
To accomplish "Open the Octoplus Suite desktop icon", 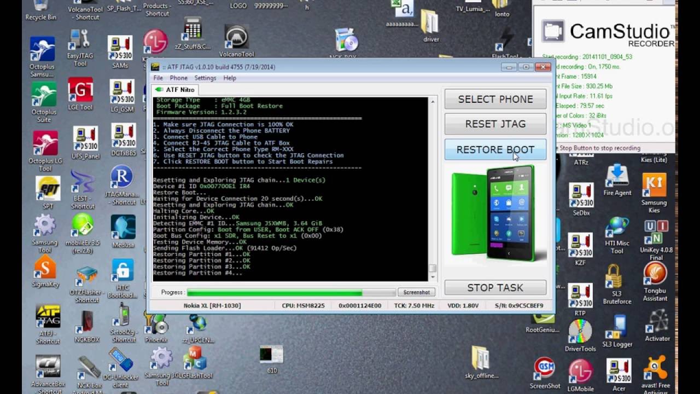I will tap(44, 102).
